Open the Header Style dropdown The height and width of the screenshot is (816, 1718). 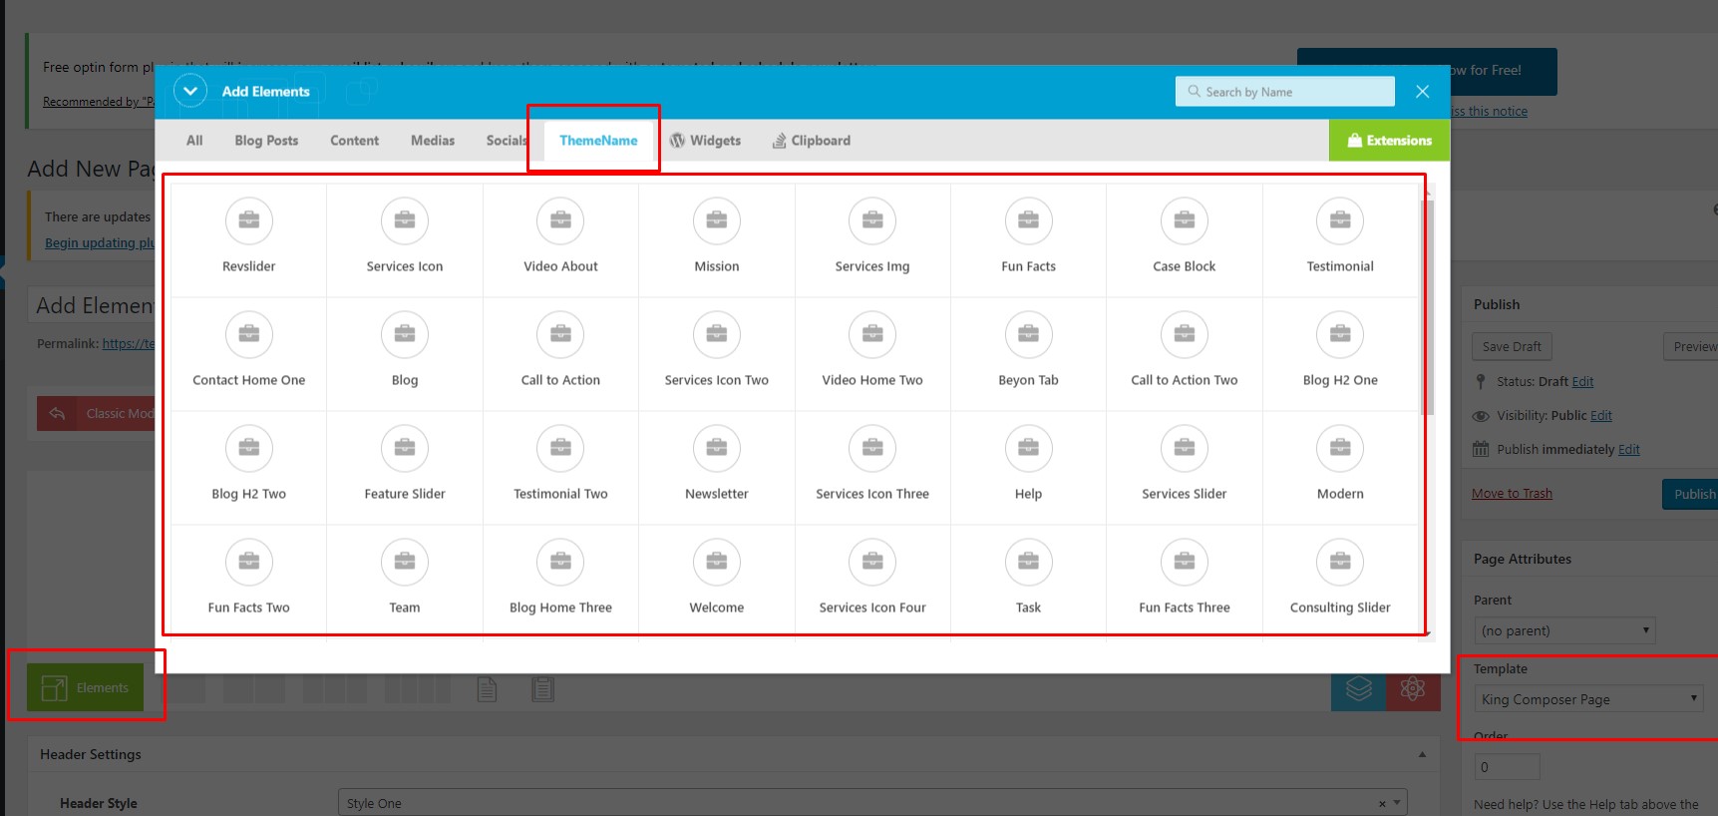(871, 803)
